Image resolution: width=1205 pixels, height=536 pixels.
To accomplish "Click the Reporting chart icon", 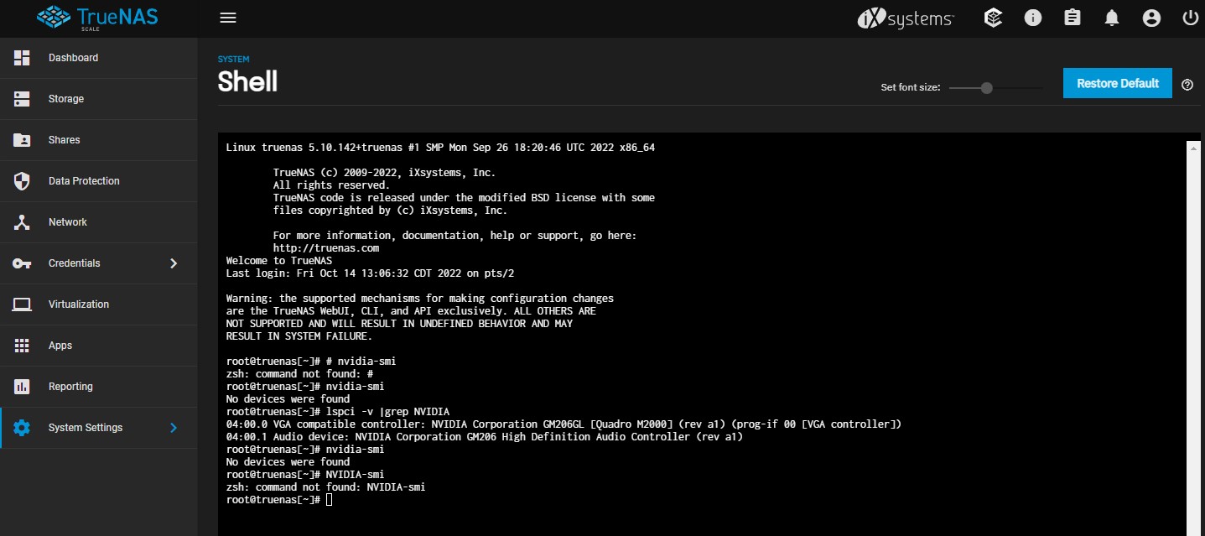I will click(x=22, y=387).
